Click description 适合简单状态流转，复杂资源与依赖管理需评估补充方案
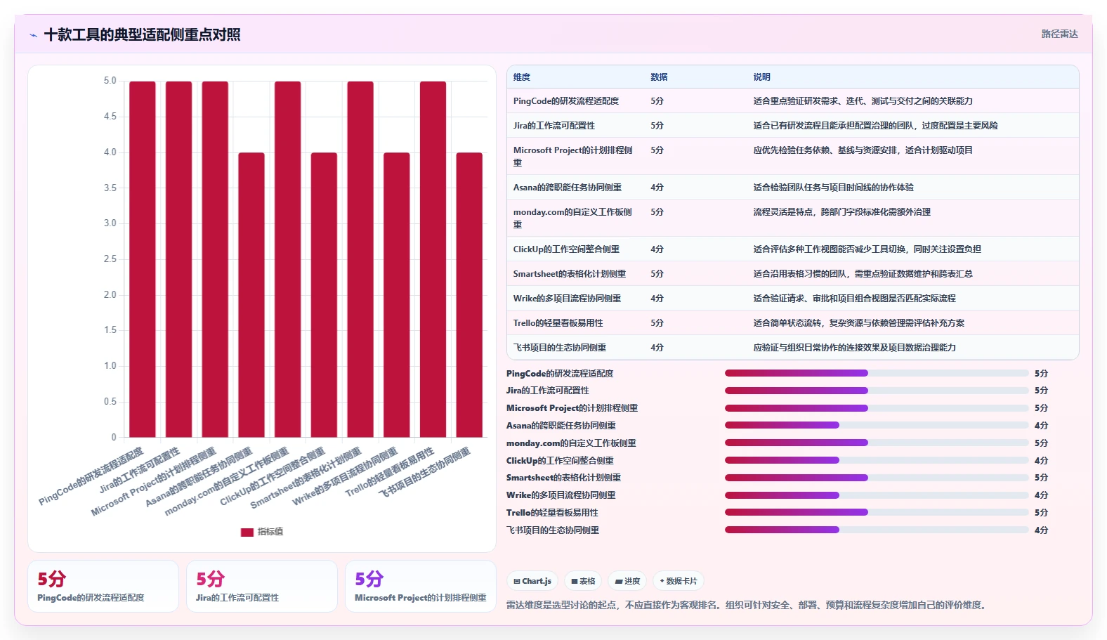 859,323
